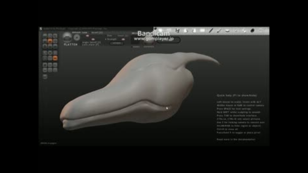
Task: Select the Inflate tool
Action: [x=45, y=46]
